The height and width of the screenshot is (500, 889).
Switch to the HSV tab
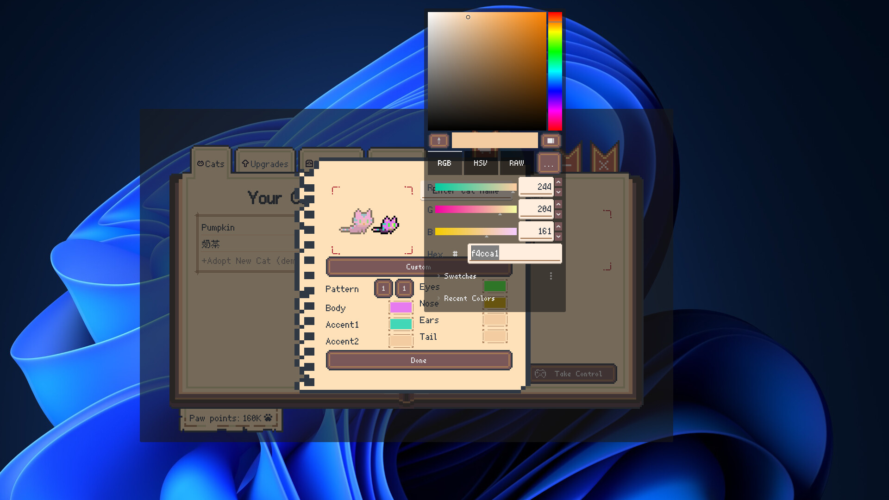(480, 163)
